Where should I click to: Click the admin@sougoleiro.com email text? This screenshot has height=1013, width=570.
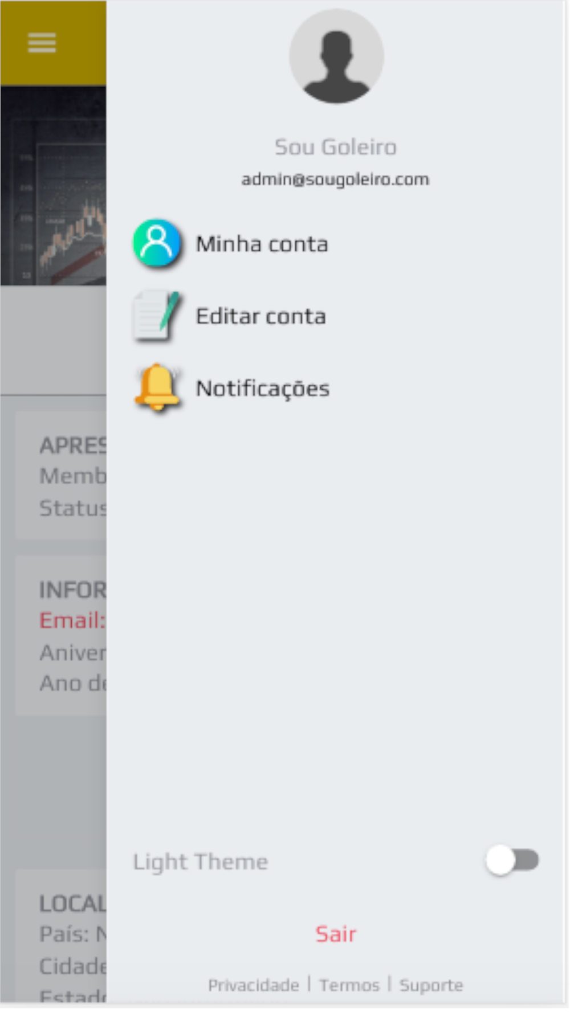[336, 179]
